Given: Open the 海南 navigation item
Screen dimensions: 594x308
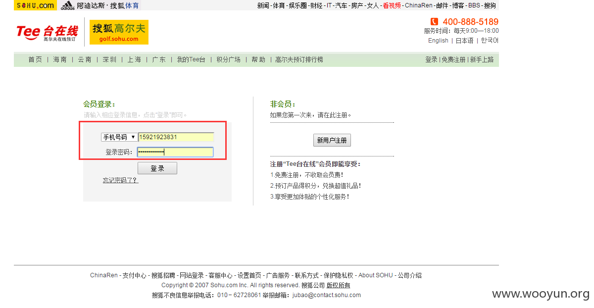Looking at the screenshot, I should [x=60, y=59].
